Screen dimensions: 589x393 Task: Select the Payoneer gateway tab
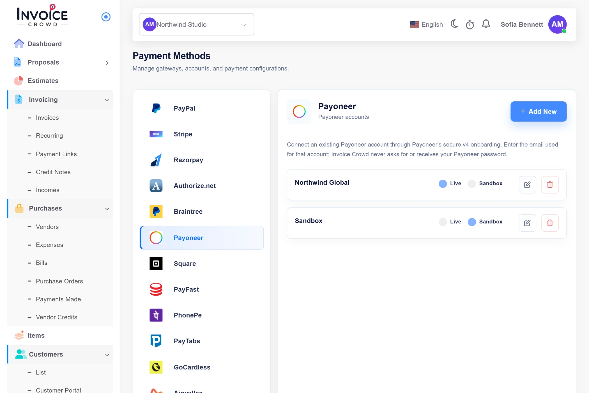pos(202,238)
